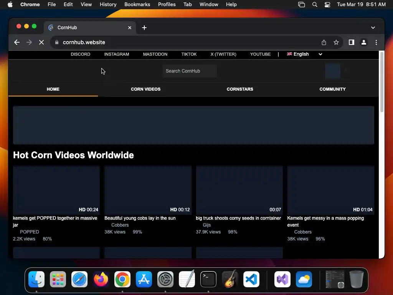
Task: Open the Gijs channel link
Action: (x=207, y=225)
